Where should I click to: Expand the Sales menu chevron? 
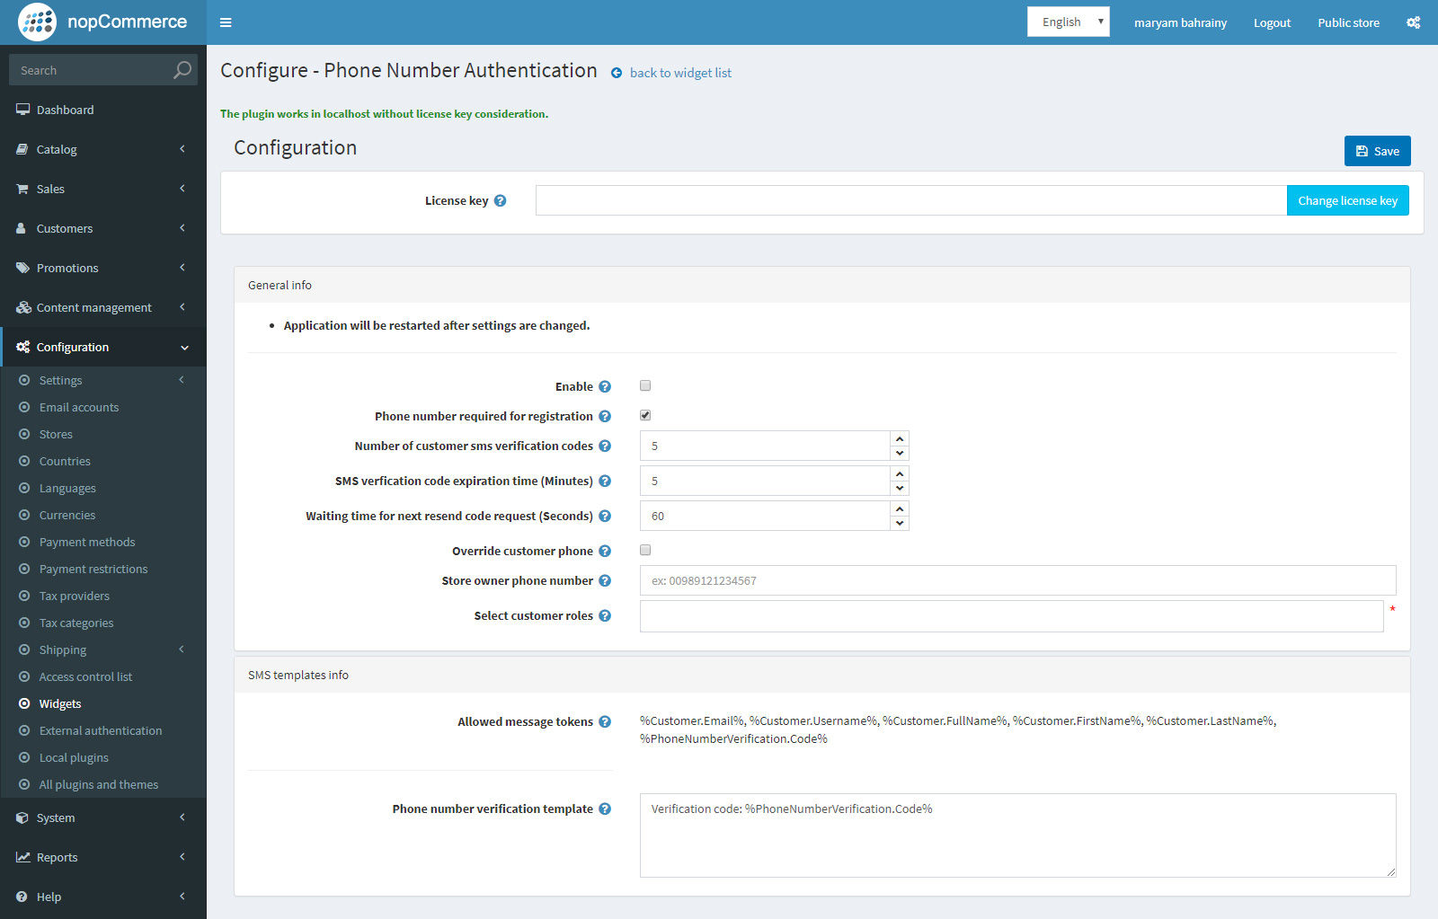click(x=182, y=189)
